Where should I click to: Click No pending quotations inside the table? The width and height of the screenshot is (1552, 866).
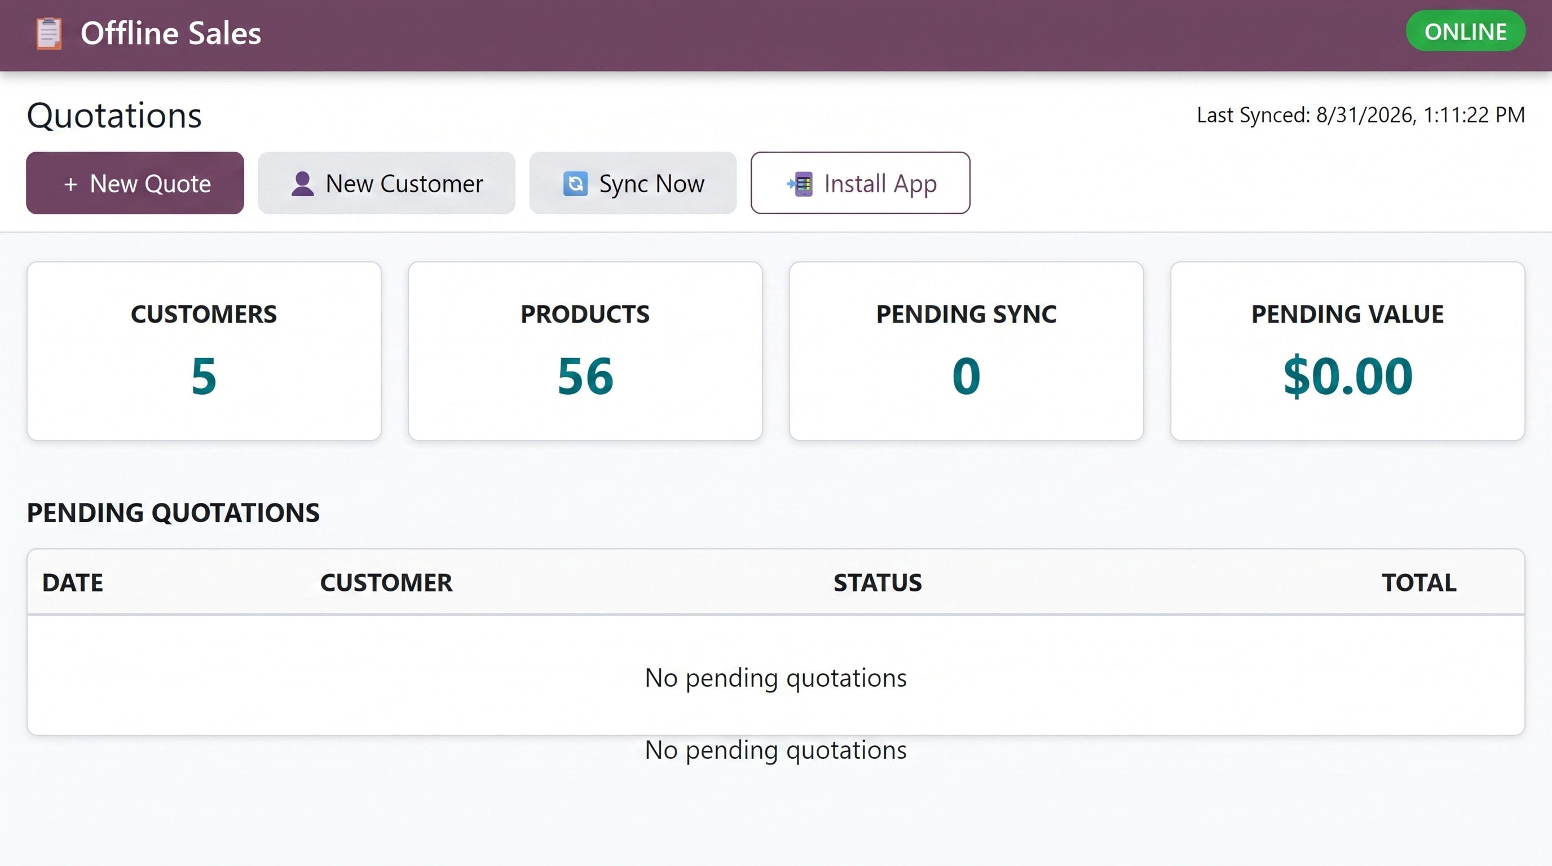click(775, 678)
